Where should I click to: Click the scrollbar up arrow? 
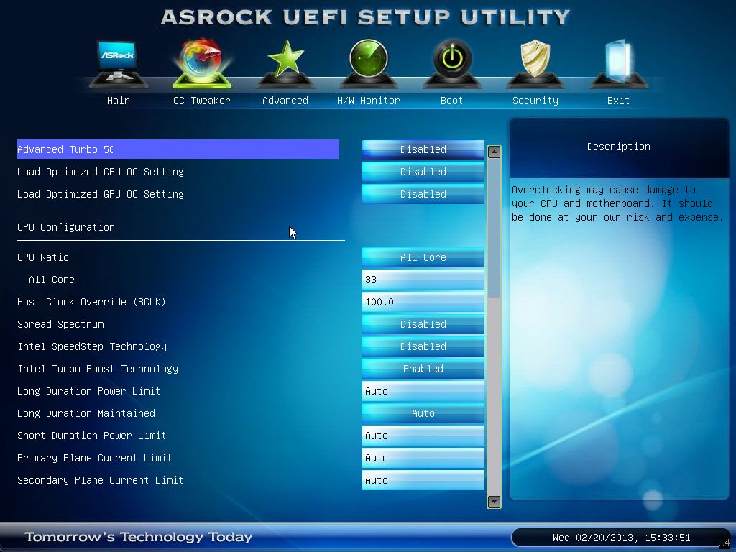(x=494, y=152)
